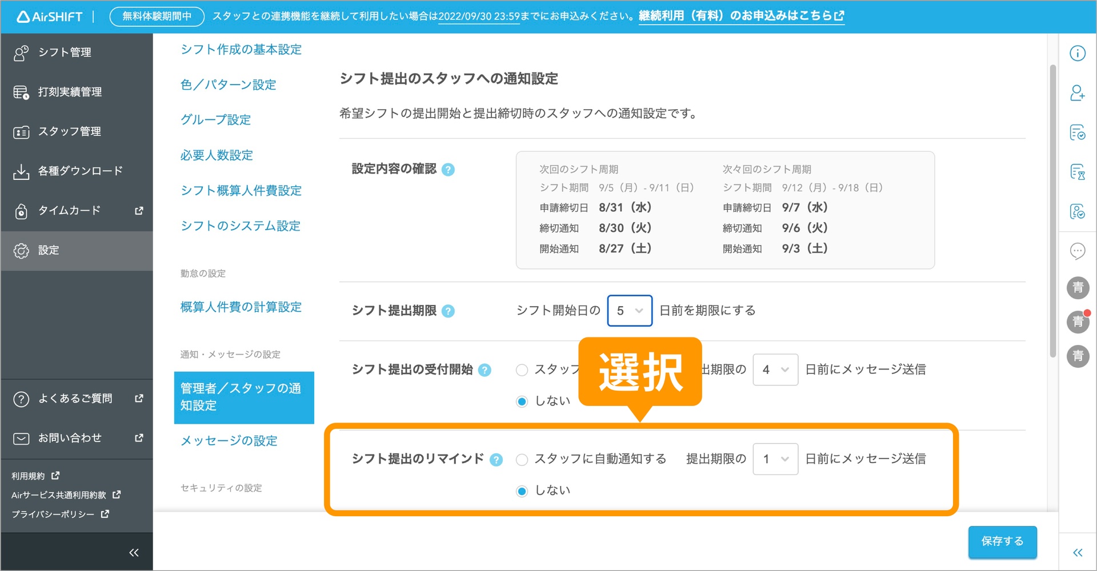This screenshot has width=1097, height=571.
Task: Select しない for シフト提出のリマインド
Action: [522, 490]
